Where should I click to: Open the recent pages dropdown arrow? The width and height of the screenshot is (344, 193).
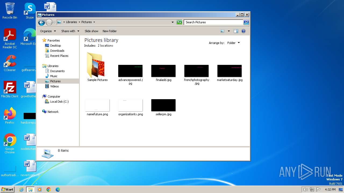point(54,22)
